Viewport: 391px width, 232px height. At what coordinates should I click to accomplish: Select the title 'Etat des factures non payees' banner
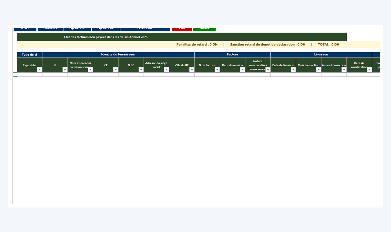click(182, 37)
